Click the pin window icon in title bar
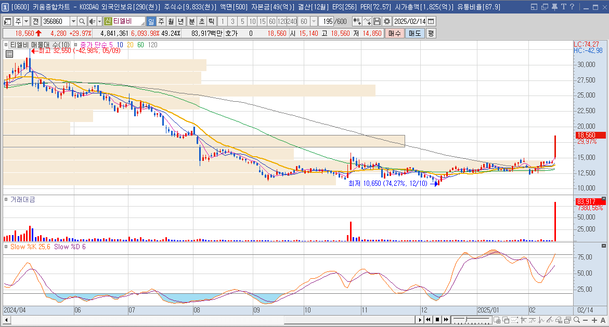The width and height of the screenshot is (609, 327). coord(554,7)
